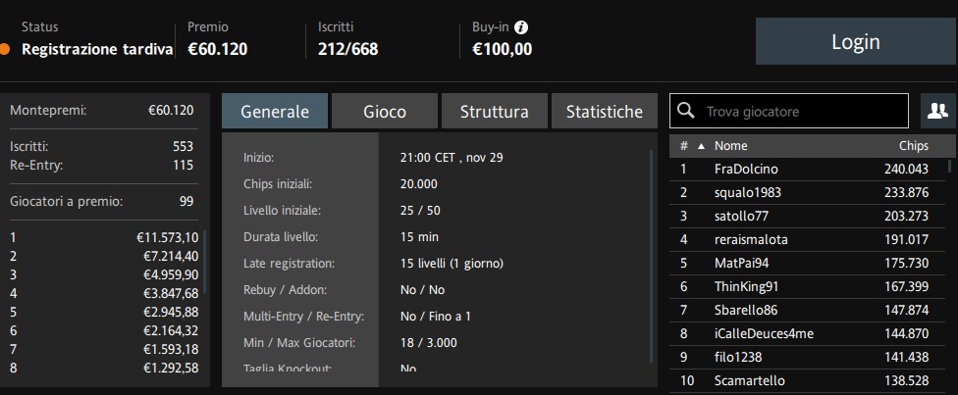Click the rank sort arrow in header
The width and height of the screenshot is (958, 395).
pyautogui.click(x=701, y=146)
